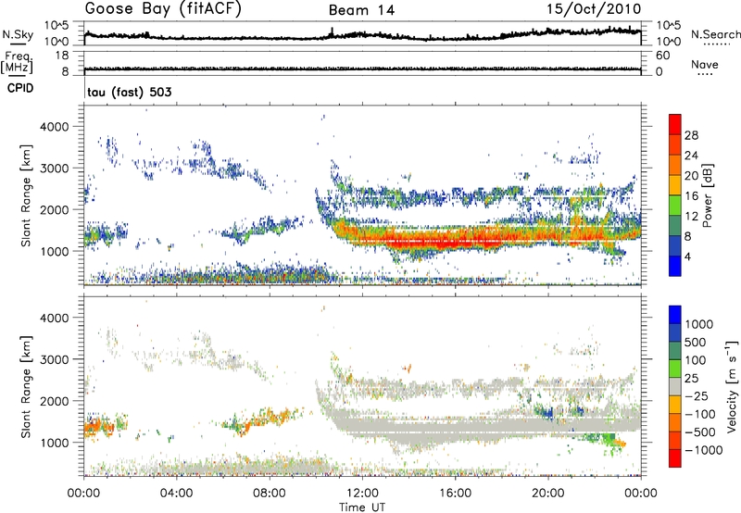Click the "04:00" time axis label
The image size is (741, 513).
click(x=176, y=494)
